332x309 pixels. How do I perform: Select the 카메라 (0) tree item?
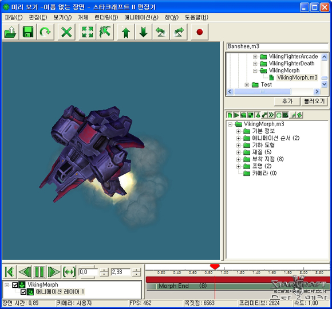[x=264, y=173]
